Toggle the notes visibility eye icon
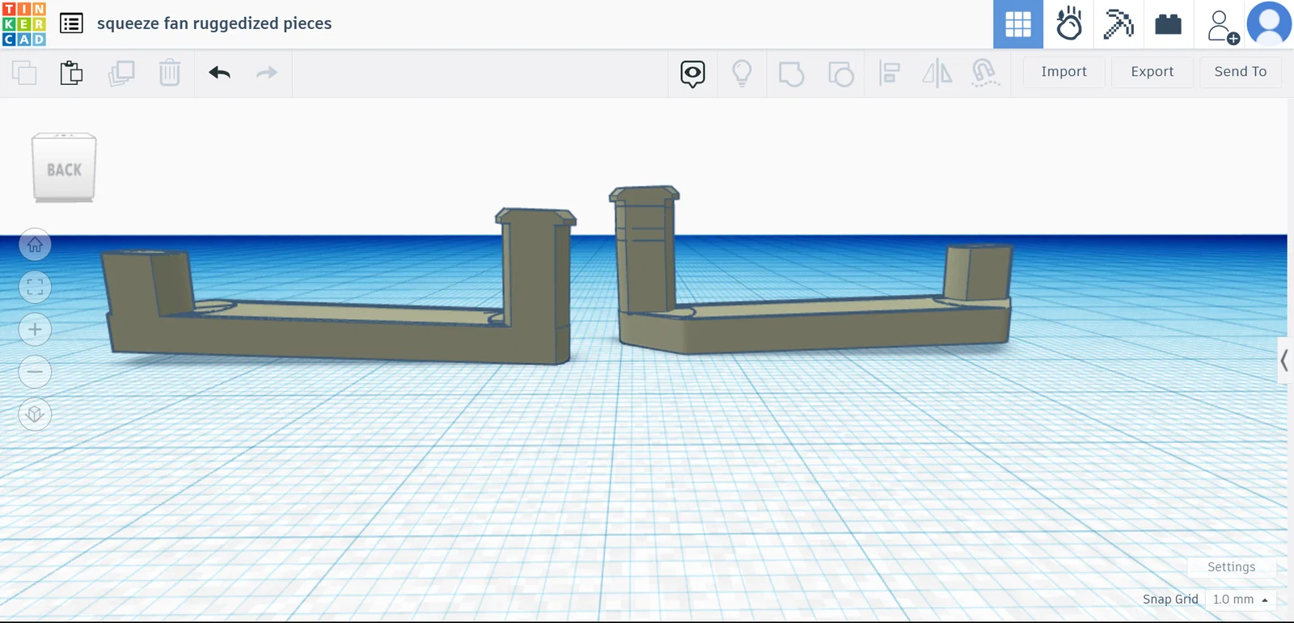This screenshot has width=1294, height=623. pos(692,74)
